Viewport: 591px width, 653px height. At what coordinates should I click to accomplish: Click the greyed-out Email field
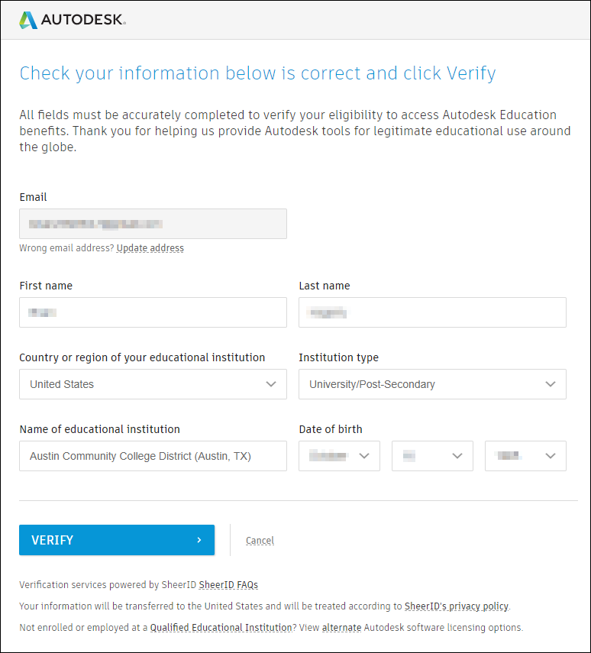point(153,224)
